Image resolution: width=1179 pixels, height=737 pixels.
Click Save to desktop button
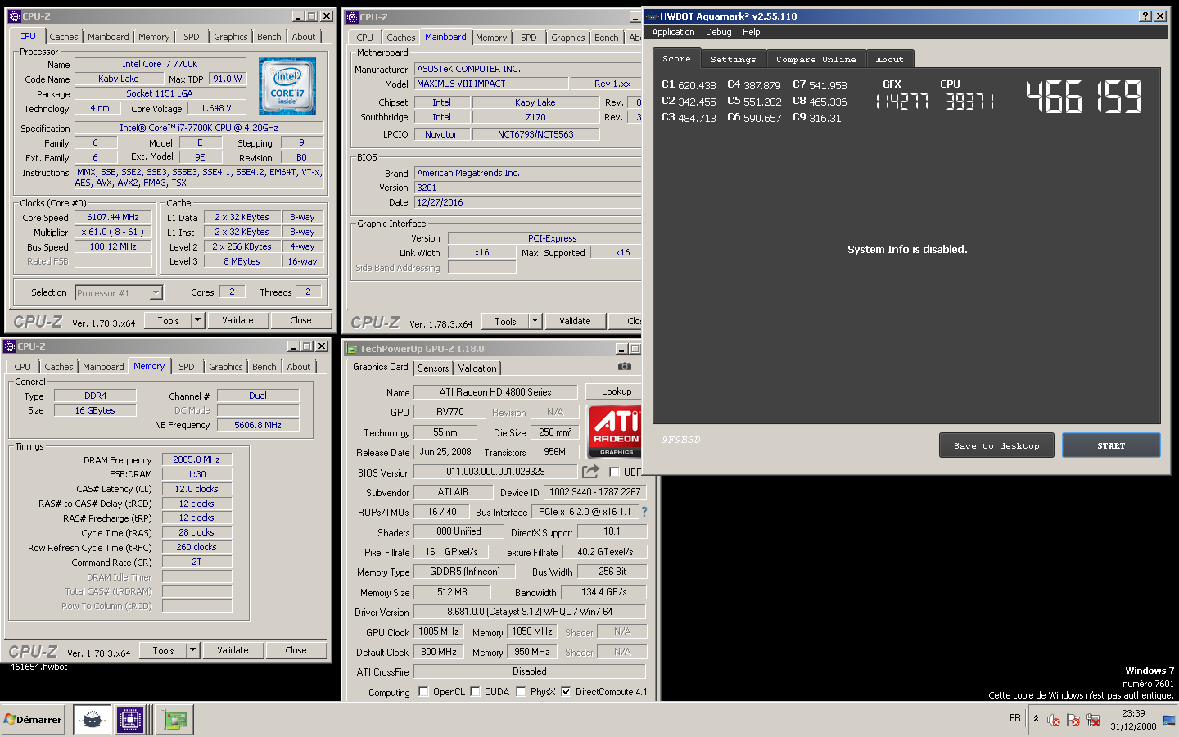tap(996, 445)
